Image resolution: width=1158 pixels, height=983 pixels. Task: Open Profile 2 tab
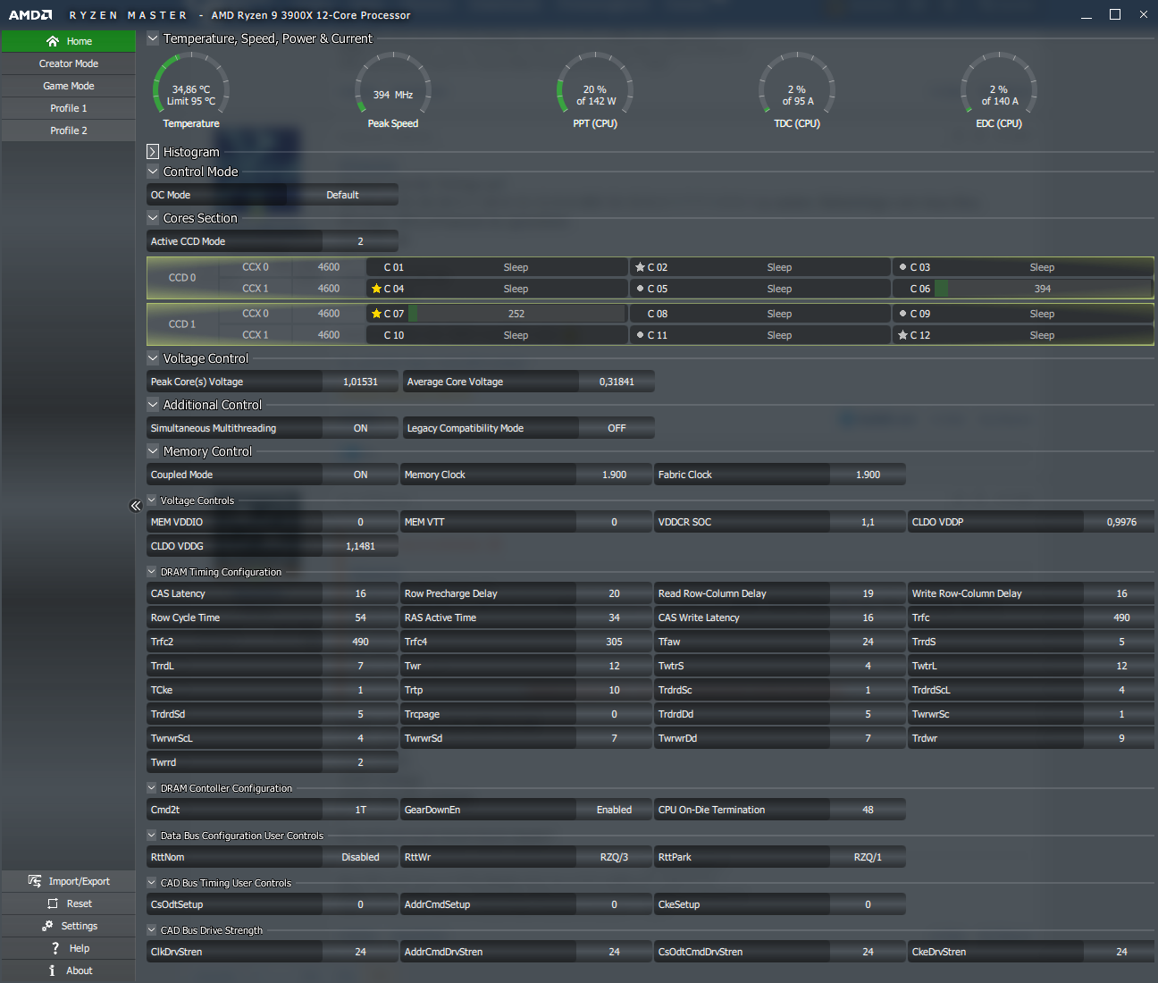(69, 130)
